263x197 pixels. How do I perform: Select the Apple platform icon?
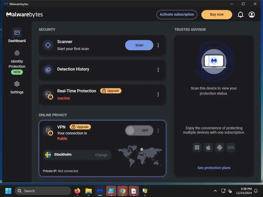point(208,147)
